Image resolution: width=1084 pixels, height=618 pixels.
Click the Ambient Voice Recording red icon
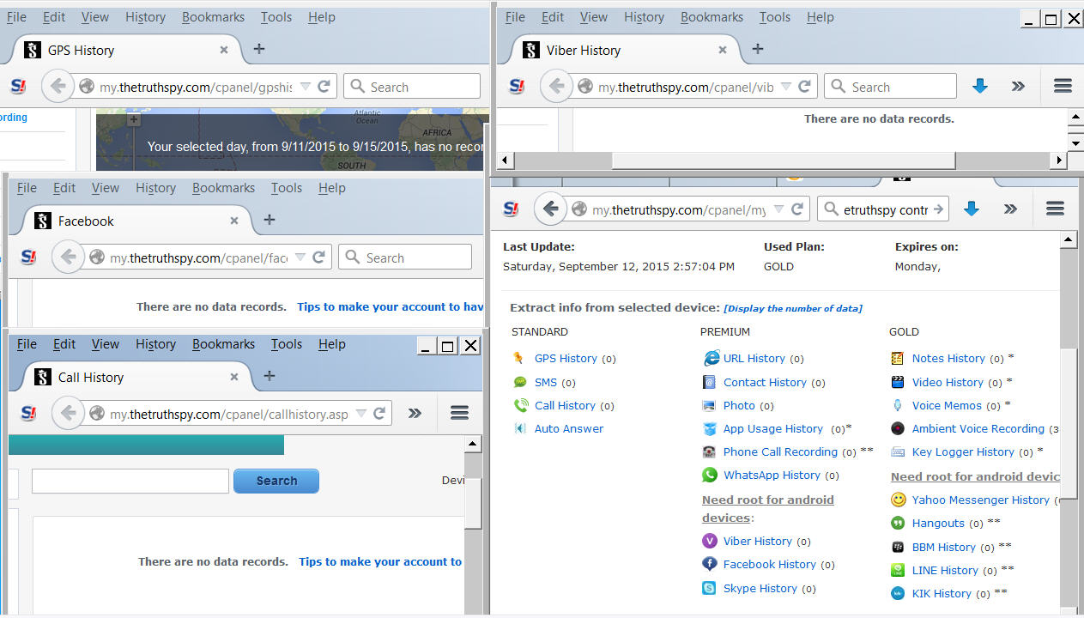point(898,428)
